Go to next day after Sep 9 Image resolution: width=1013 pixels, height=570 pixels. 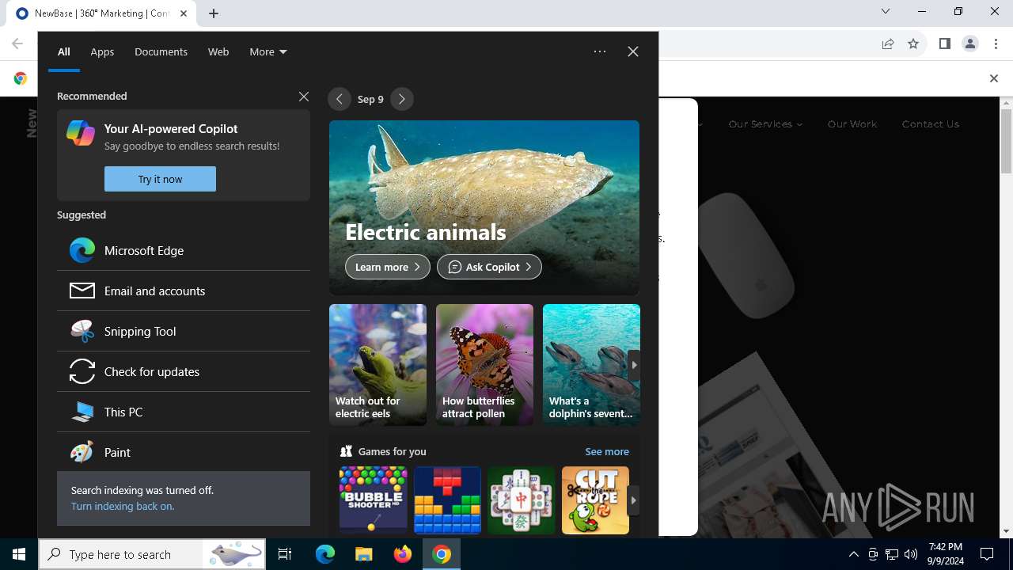pyautogui.click(x=402, y=99)
